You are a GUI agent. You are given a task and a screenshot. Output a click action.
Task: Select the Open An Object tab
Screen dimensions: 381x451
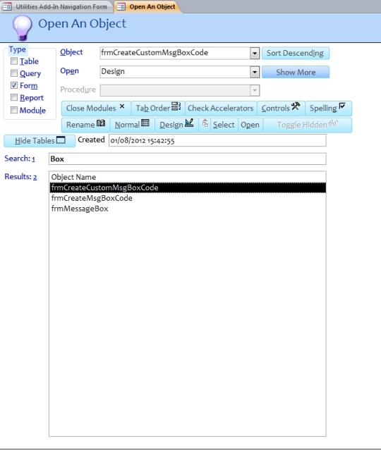tap(147, 6)
